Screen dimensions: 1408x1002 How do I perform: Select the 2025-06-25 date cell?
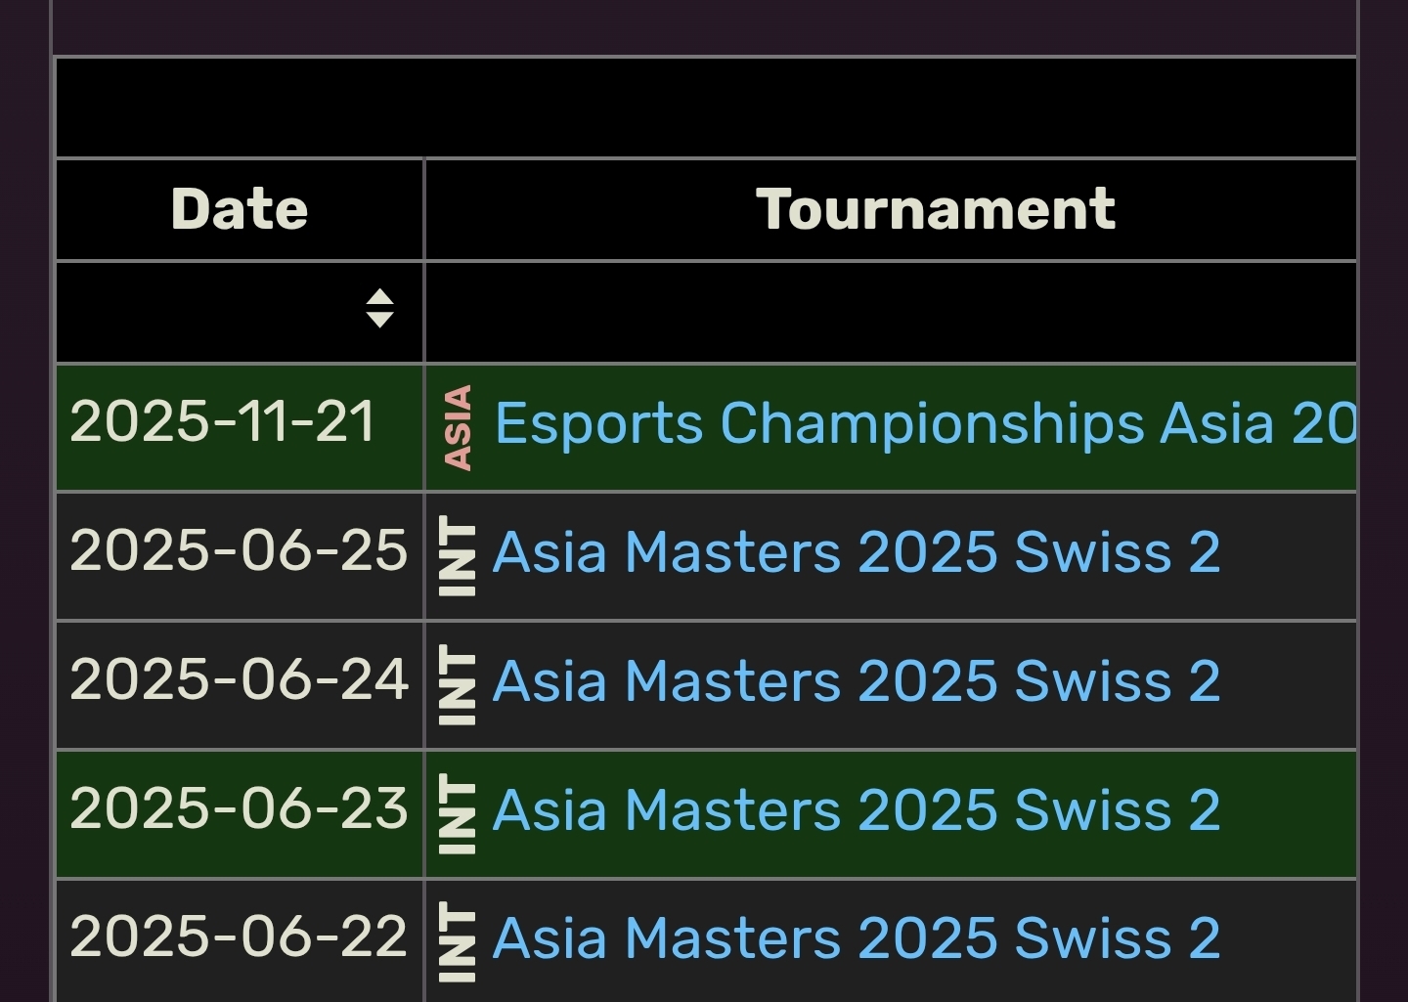238,550
